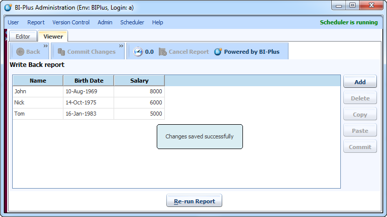Expand the chevron next to Back
Image resolution: width=387 pixels, height=217 pixels.
pyautogui.click(x=45, y=46)
